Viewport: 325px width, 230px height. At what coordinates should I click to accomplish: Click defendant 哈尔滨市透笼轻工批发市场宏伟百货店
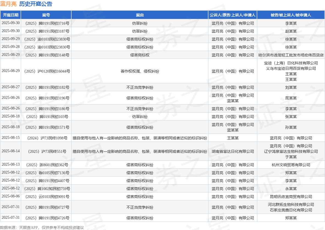pyautogui.click(x=291, y=55)
